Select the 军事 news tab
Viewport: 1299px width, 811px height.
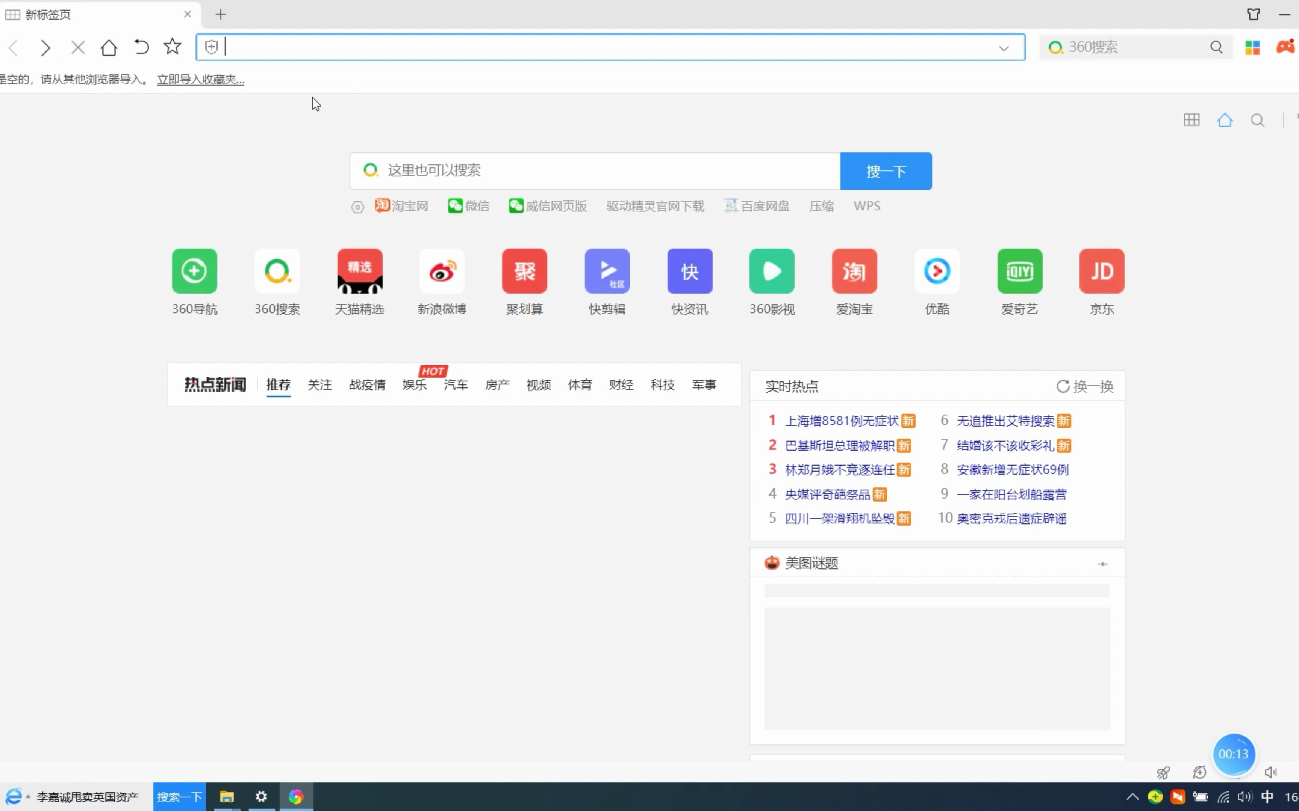tap(704, 384)
